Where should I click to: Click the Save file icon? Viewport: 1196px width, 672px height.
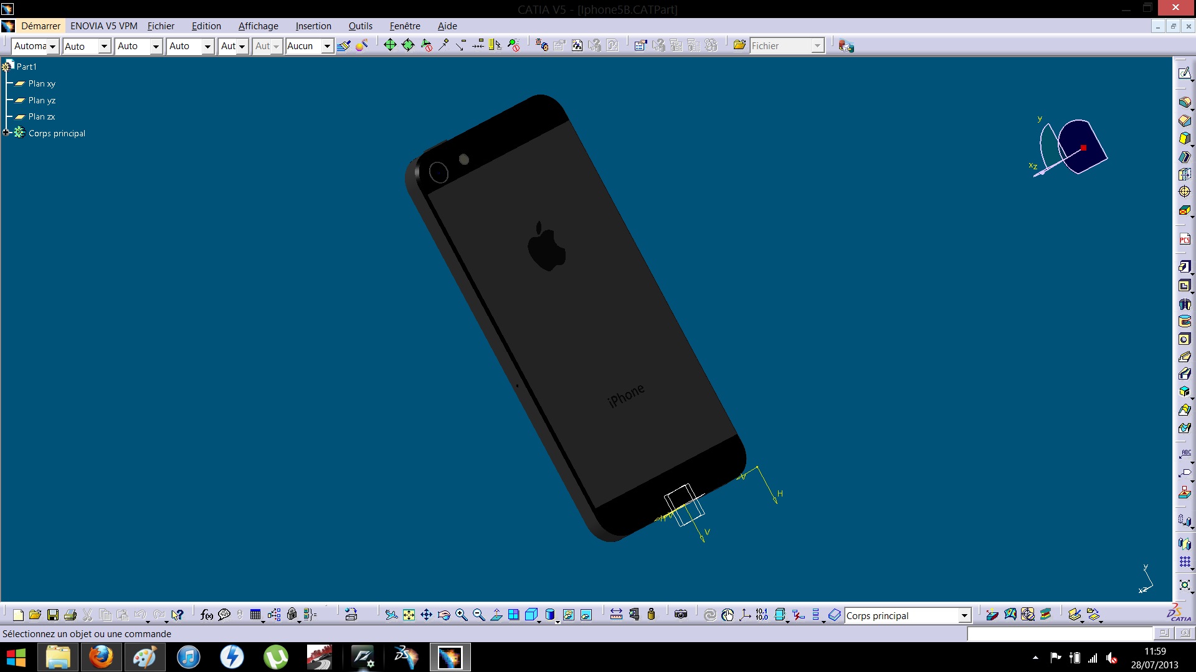tap(53, 615)
